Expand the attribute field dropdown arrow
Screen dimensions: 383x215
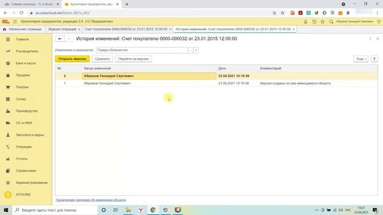point(196,50)
